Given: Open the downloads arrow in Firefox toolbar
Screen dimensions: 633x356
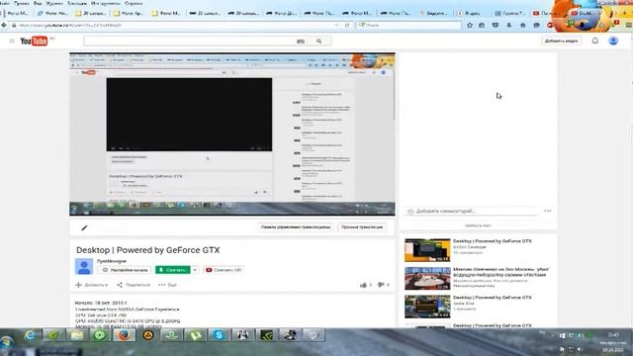Looking at the screenshot, I should (509, 25).
